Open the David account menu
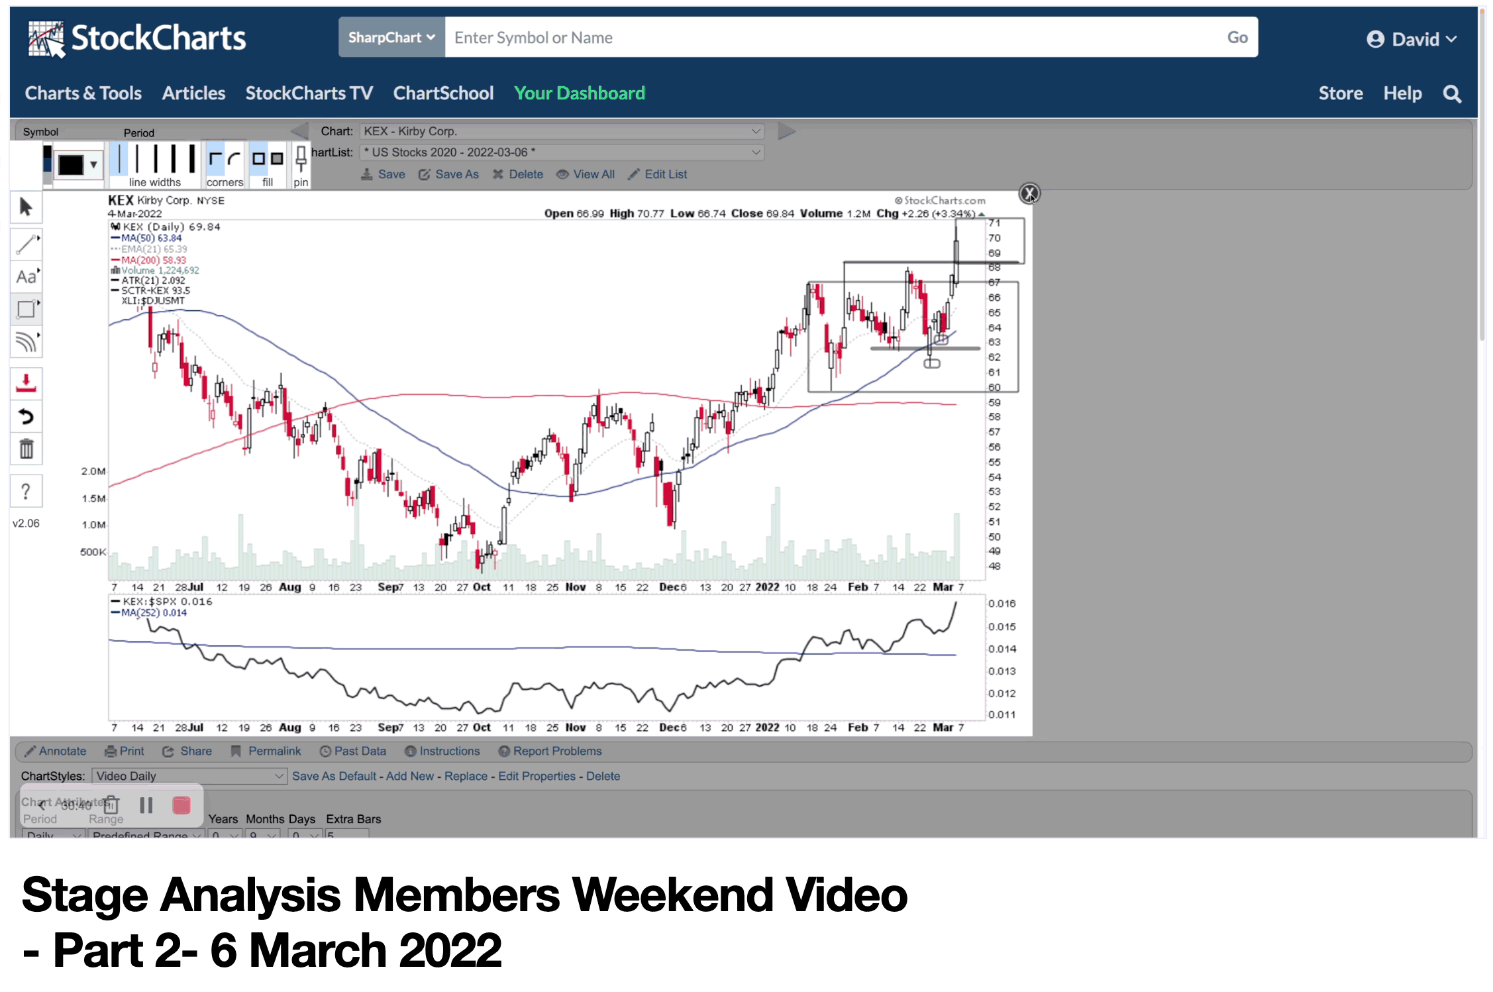 point(1412,39)
